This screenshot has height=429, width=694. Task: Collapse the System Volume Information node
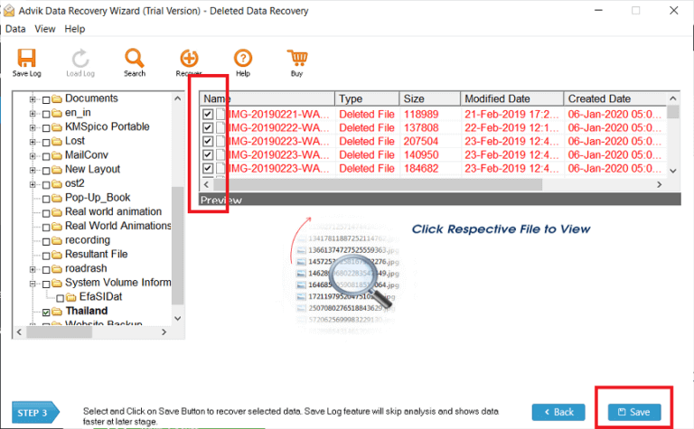pos(33,283)
